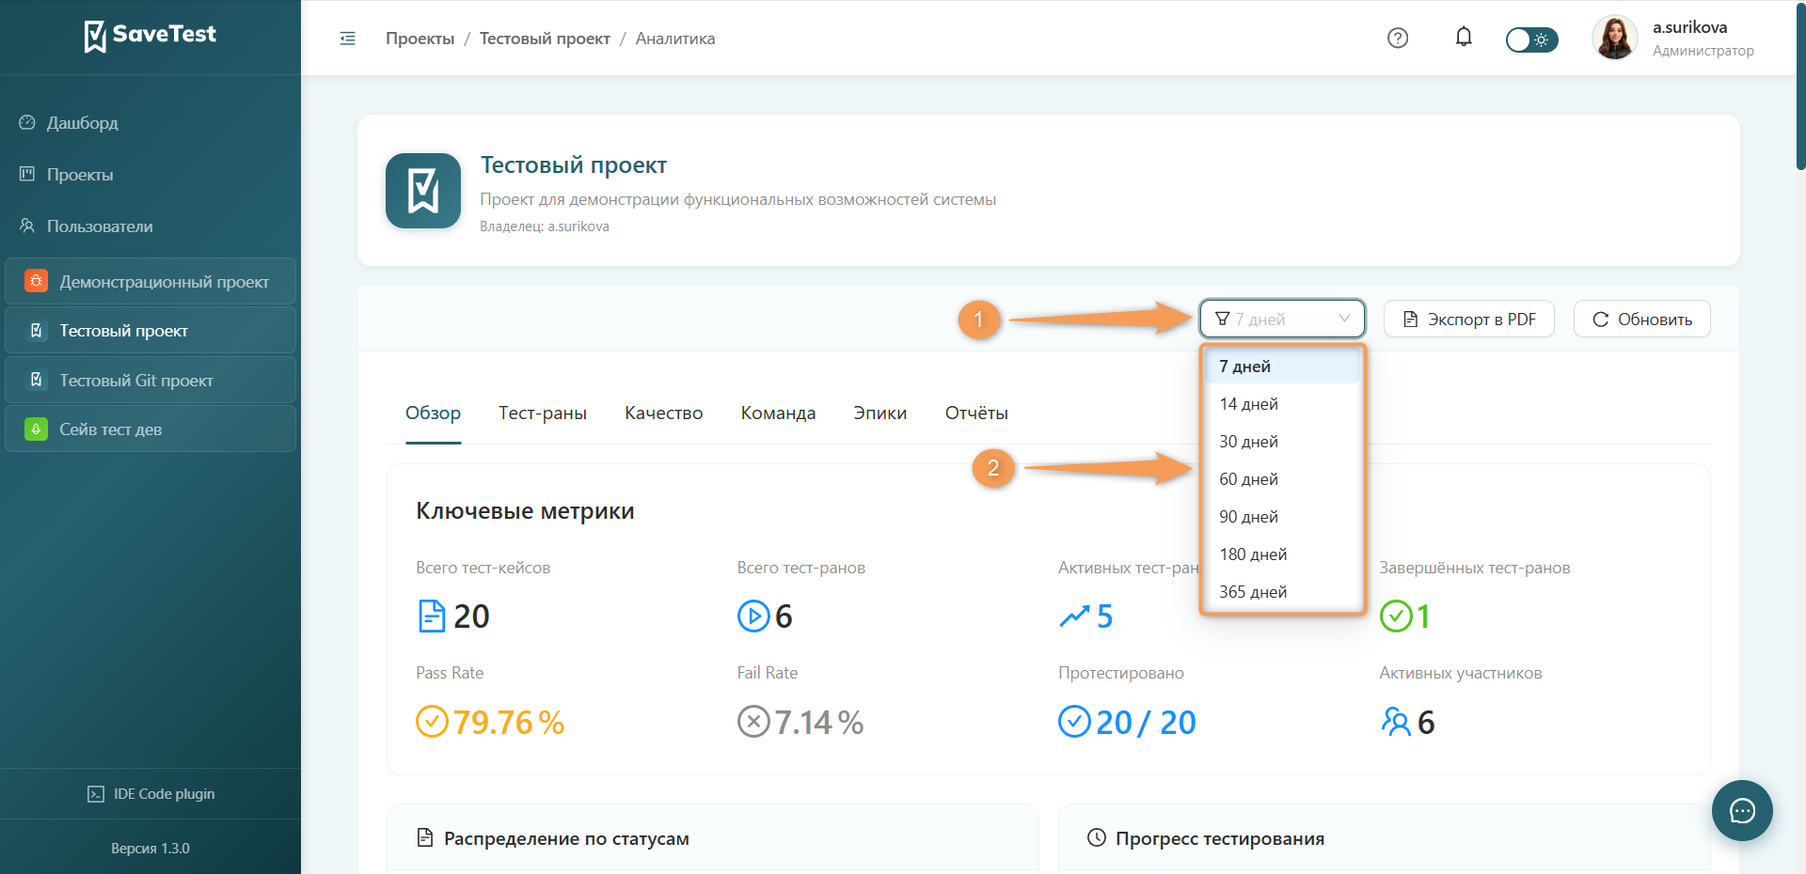Click the 7.14 % Fail Rate value
The image size is (1806, 874).
click(819, 723)
